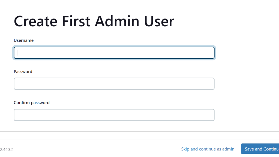Screen dimensions: 279x157
Task: Click the word Create in heading
Action: pyautogui.click(x=35, y=21)
